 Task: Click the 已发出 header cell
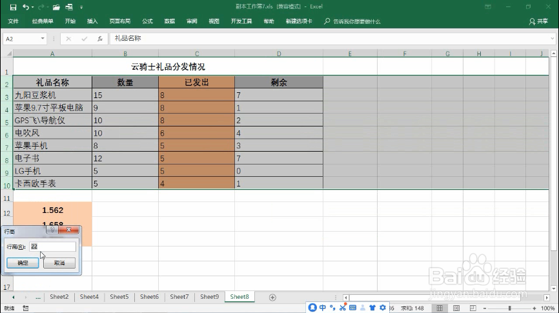click(x=196, y=83)
